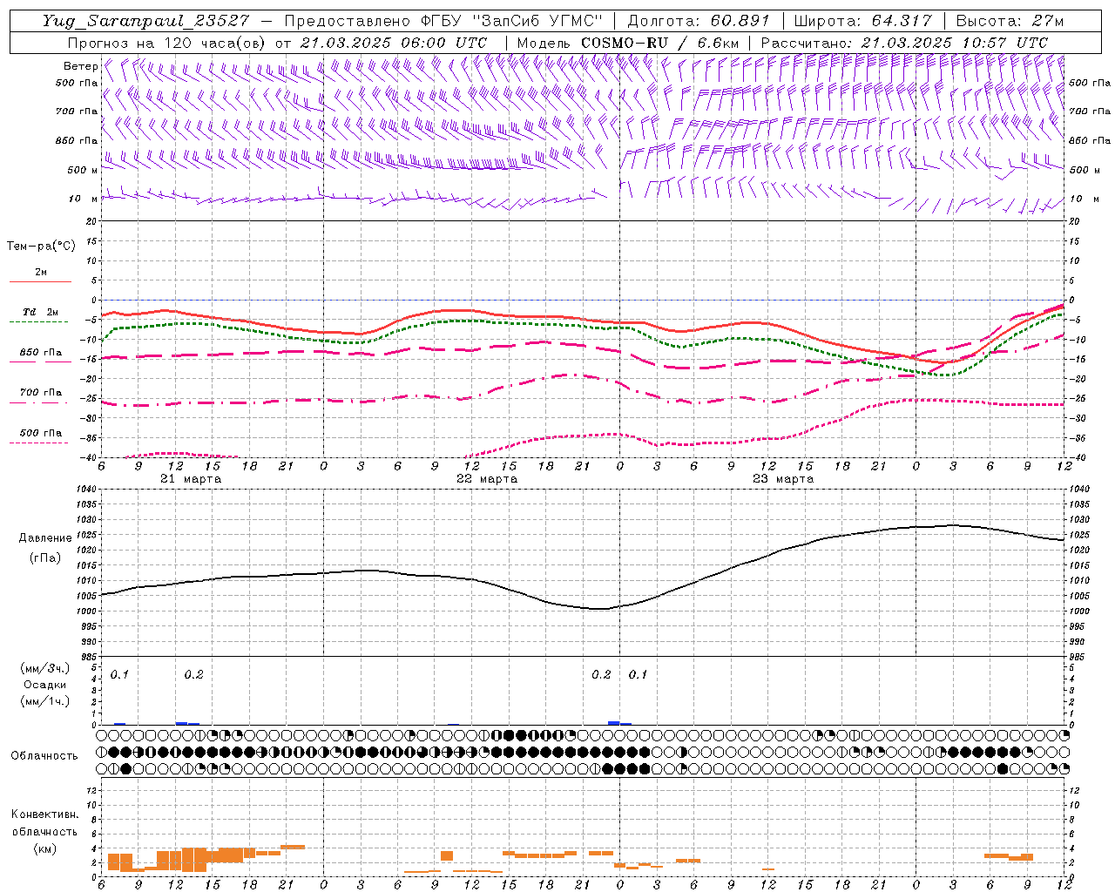Screen dimensions: 1115x892
Task: Click the Конвективн. convective cloud label
Action: click(x=45, y=814)
